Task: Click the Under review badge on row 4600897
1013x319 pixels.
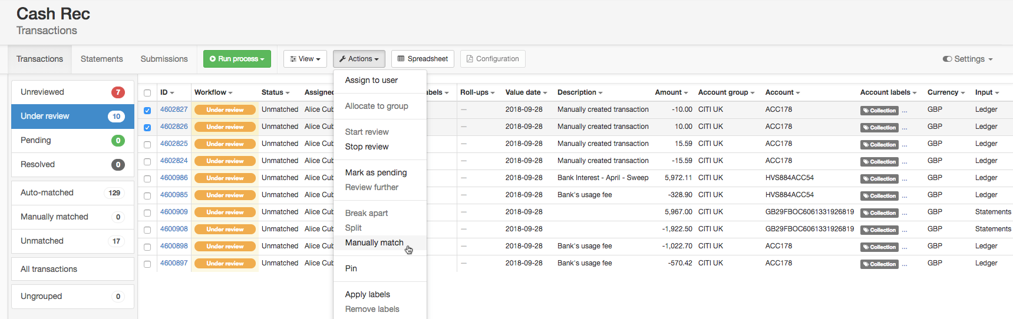Action: (x=225, y=263)
